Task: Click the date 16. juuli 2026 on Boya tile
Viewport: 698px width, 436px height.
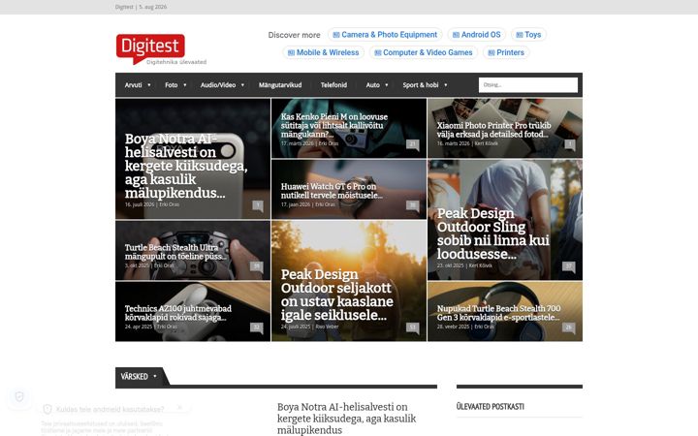Action: coord(140,204)
